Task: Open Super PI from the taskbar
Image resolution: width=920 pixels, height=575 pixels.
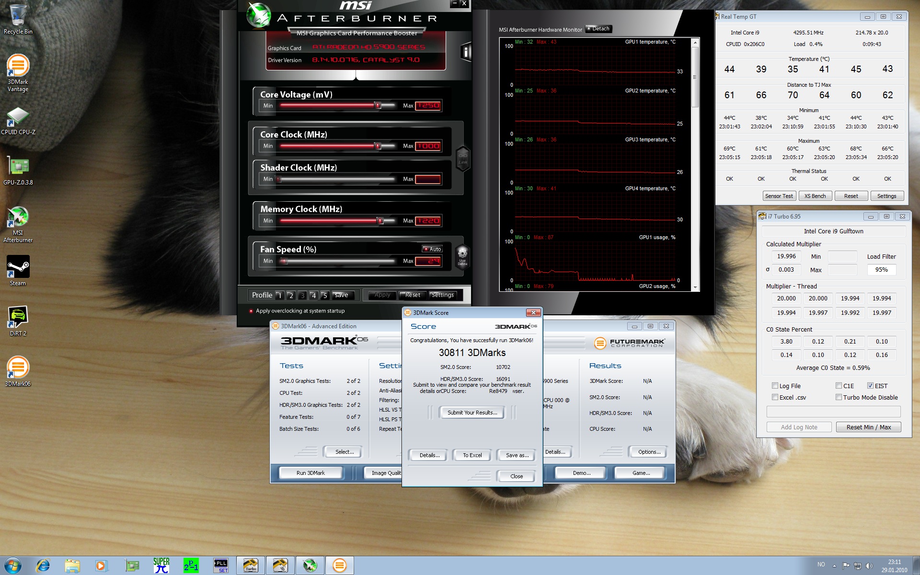Action: [161, 566]
